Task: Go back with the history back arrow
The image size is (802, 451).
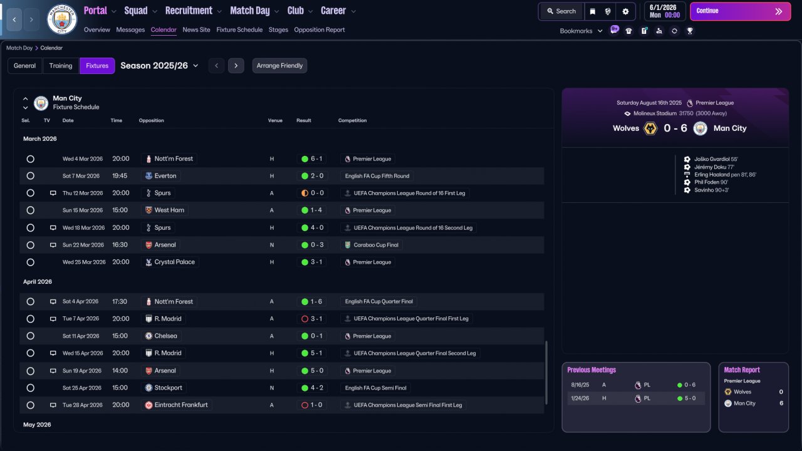Action: coord(14,19)
